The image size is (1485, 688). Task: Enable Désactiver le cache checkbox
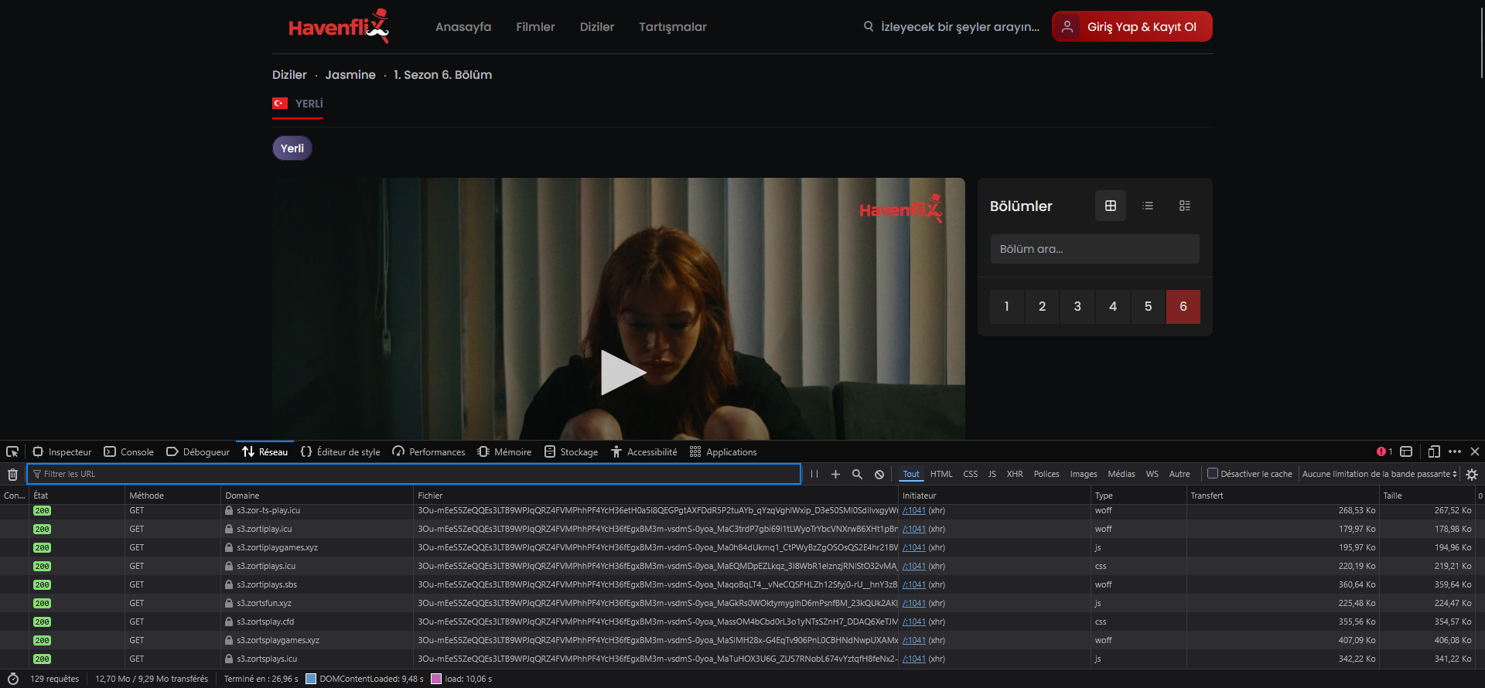[1213, 474]
